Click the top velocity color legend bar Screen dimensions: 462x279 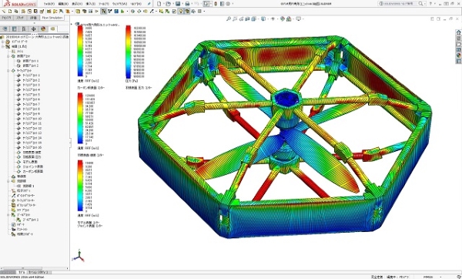click(80, 51)
